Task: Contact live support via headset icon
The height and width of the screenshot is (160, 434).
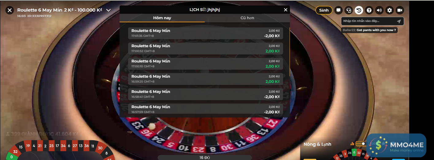Action: point(348,10)
